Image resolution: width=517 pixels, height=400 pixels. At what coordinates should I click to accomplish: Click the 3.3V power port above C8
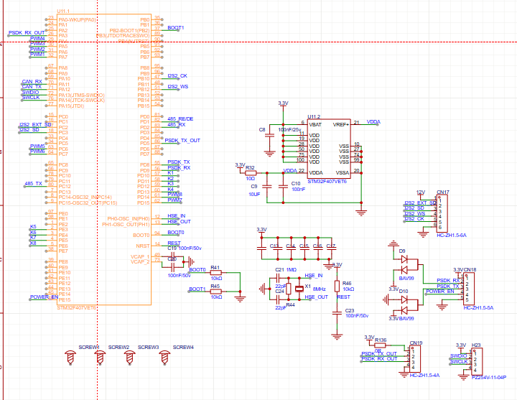(x=283, y=104)
